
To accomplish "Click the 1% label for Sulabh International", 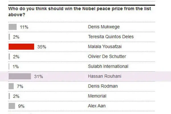I will tap(16, 67).
